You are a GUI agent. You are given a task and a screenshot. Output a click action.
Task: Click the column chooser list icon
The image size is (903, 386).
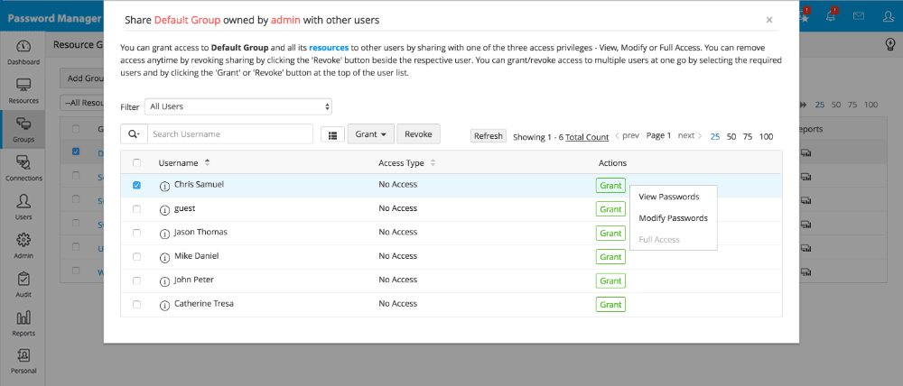pyautogui.click(x=332, y=134)
